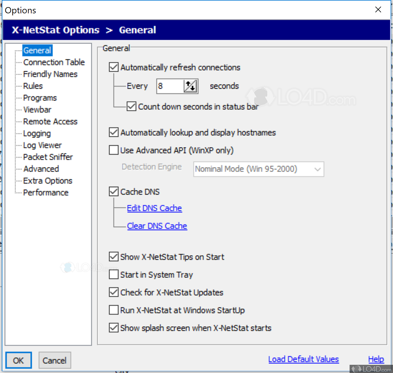Select the Logging category

[x=37, y=133]
